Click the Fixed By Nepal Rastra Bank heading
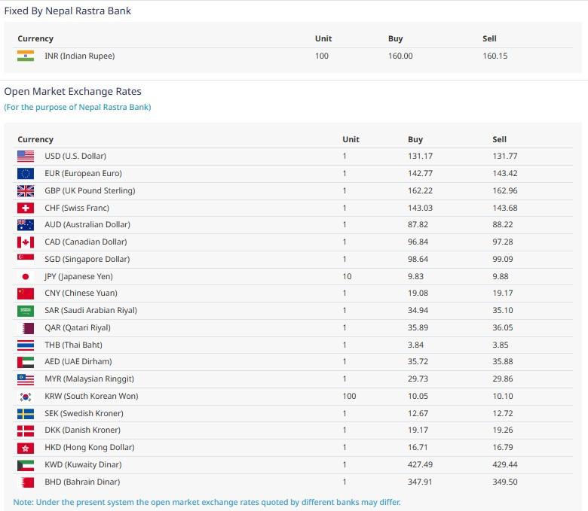The width and height of the screenshot is (588, 511). coord(68,11)
